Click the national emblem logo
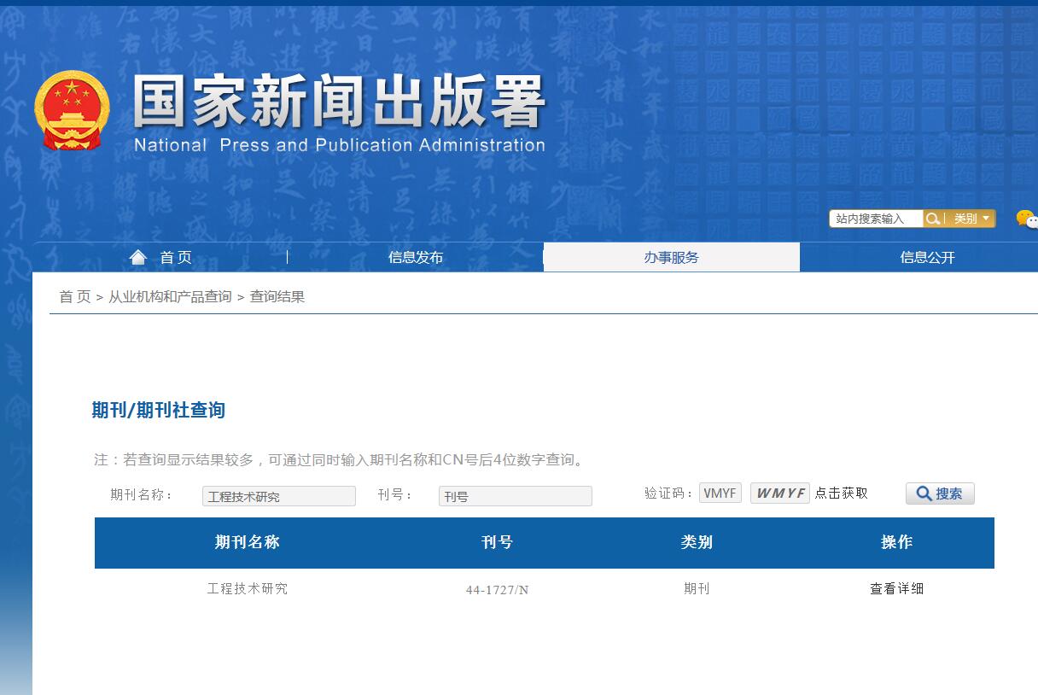This screenshot has width=1038, height=695. pyautogui.click(x=72, y=109)
